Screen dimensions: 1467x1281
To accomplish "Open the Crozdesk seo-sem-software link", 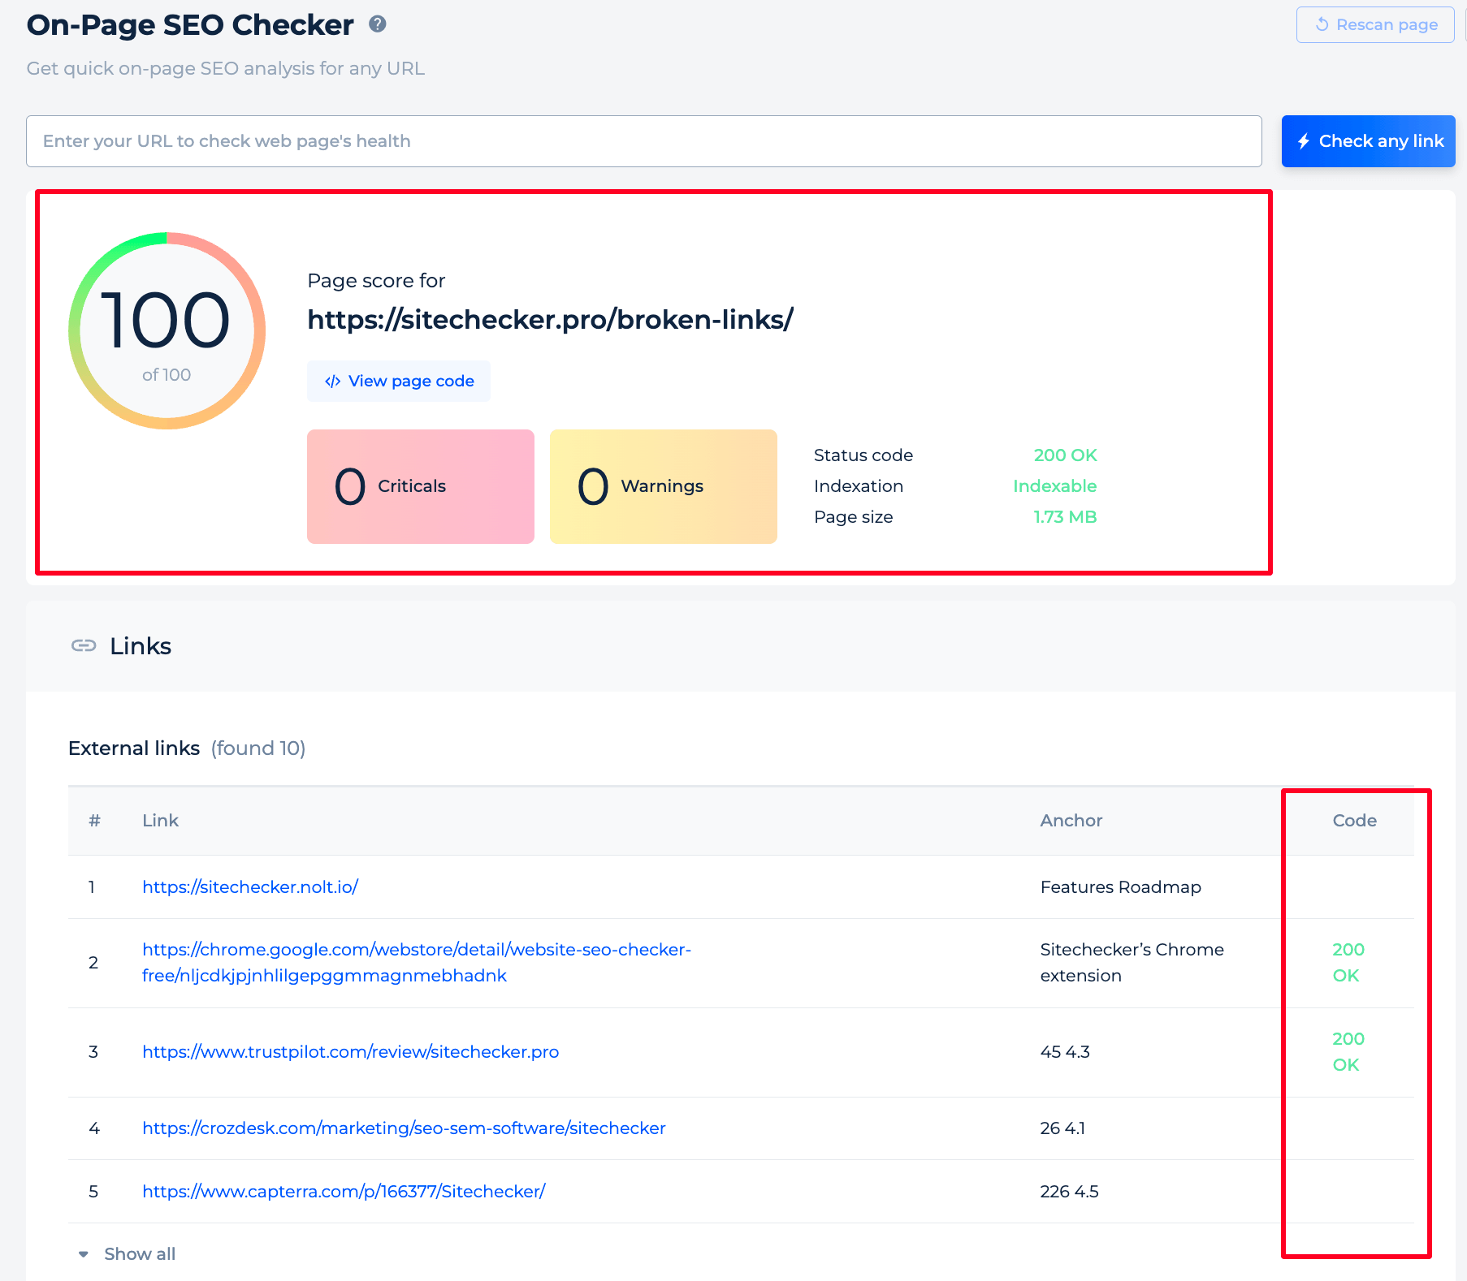I will pos(404,1128).
